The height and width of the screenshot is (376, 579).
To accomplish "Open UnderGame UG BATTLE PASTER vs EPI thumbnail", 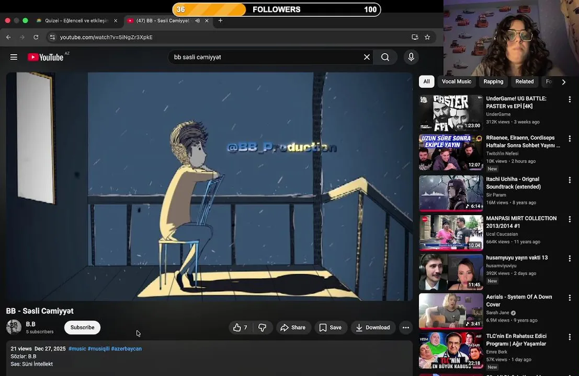I will (451, 113).
